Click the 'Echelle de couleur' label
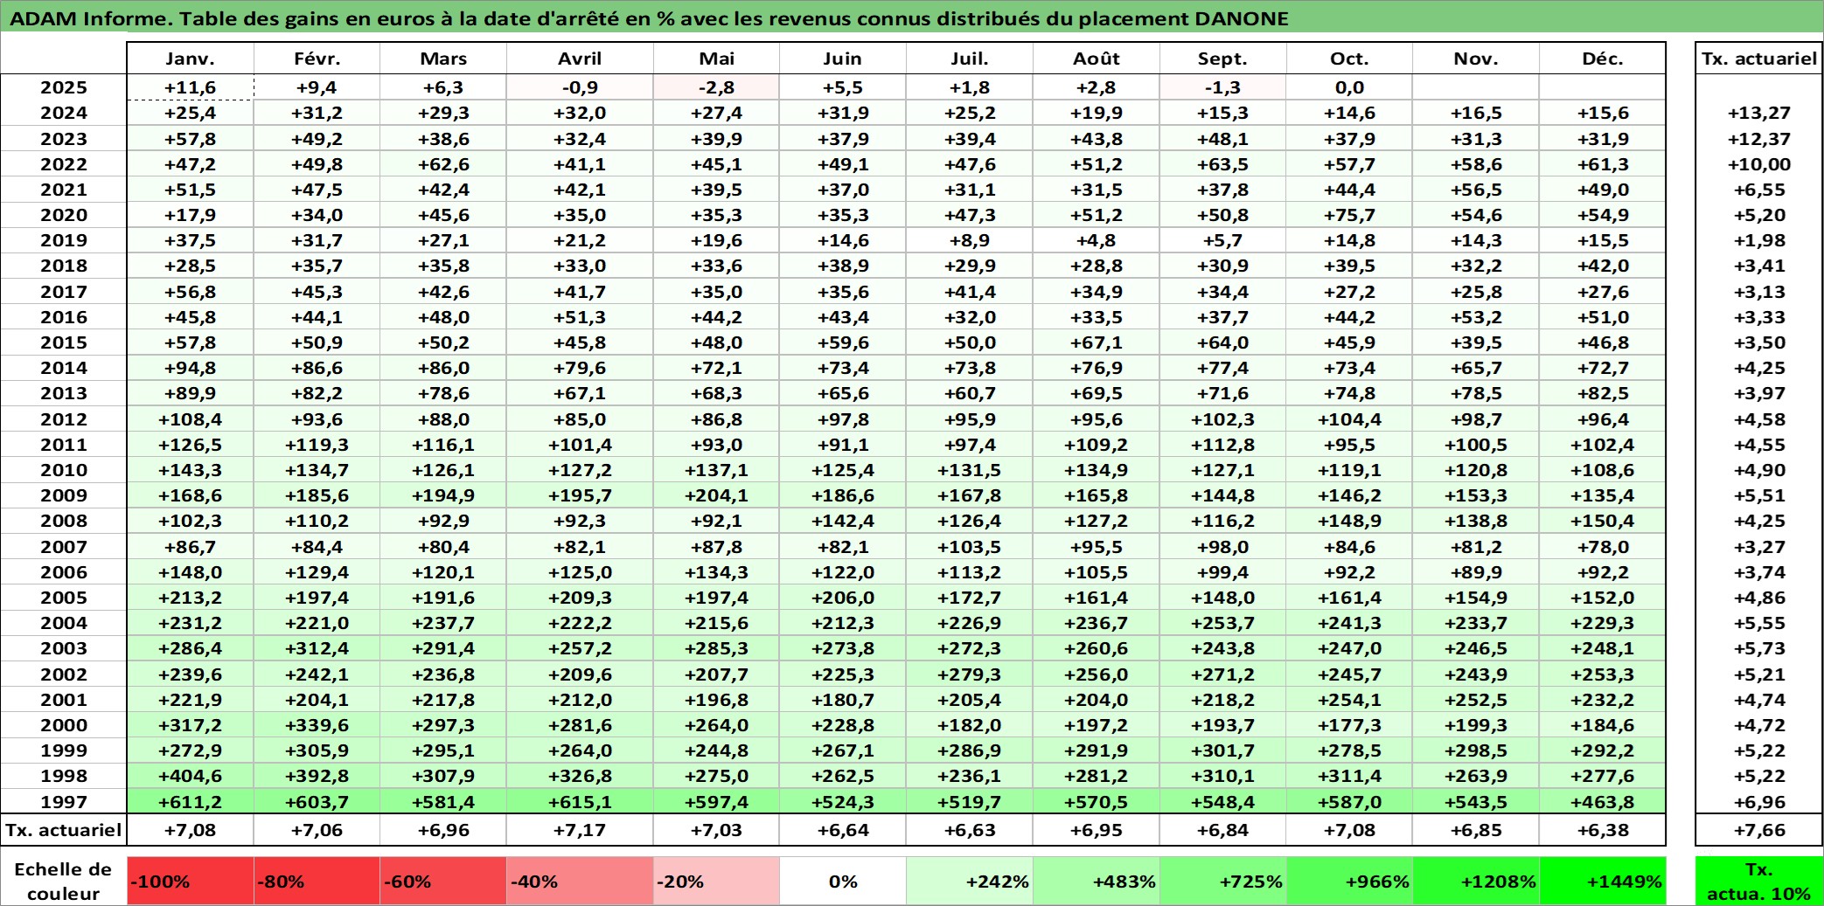The height and width of the screenshot is (906, 1824). (64, 881)
